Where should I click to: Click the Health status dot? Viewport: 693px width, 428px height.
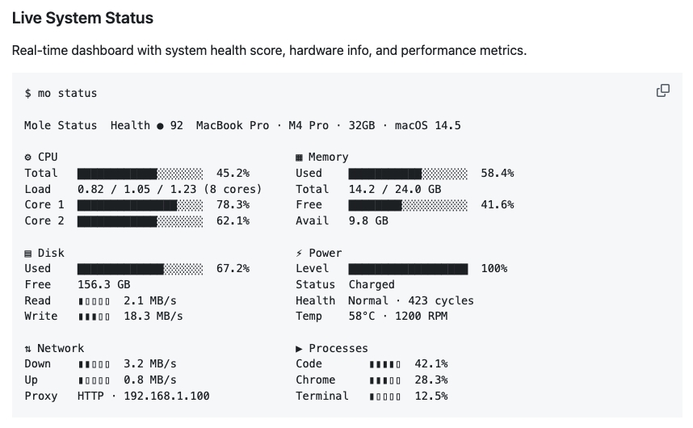coord(160,126)
